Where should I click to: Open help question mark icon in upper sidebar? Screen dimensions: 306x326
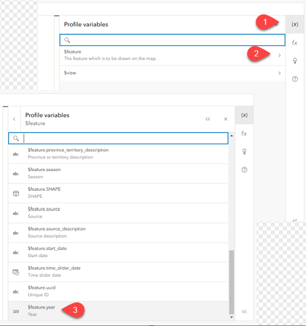295,79
